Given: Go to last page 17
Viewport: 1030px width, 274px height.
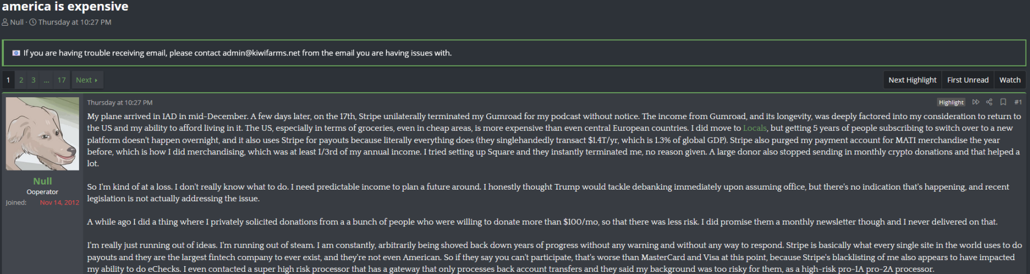Looking at the screenshot, I should pyautogui.click(x=62, y=80).
